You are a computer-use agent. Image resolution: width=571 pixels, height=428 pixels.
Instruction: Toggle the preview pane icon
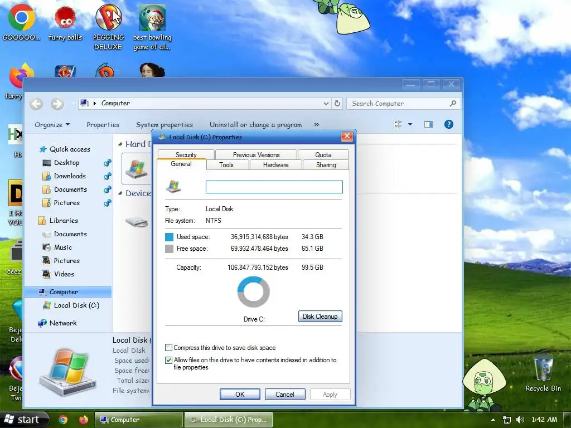coord(429,124)
